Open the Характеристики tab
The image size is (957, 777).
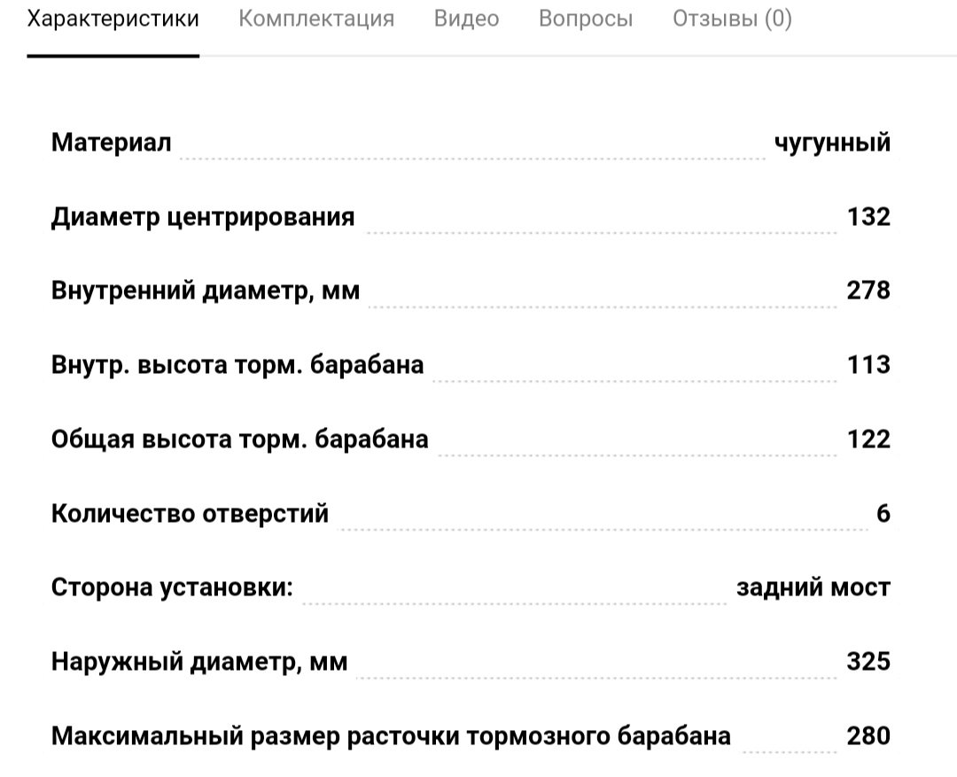pos(113,19)
